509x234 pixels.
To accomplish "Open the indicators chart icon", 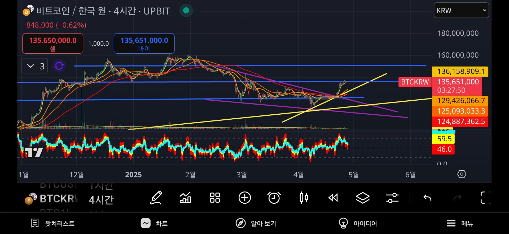I will 185,198.
